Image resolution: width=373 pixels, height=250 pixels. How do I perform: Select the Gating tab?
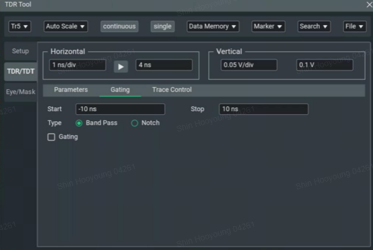(x=120, y=90)
